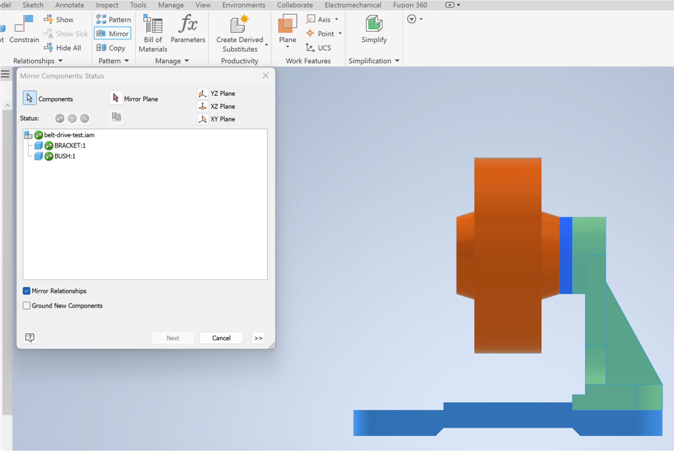
Task: Select the Components input button
Action: (x=30, y=98)
